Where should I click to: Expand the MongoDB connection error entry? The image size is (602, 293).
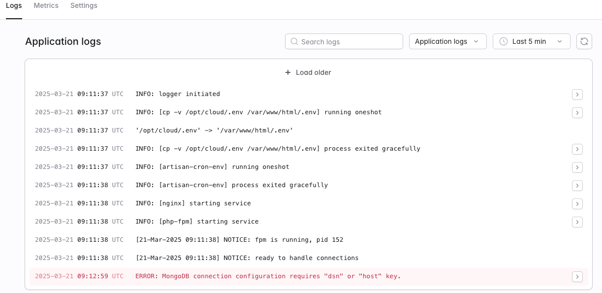point(577,277)
